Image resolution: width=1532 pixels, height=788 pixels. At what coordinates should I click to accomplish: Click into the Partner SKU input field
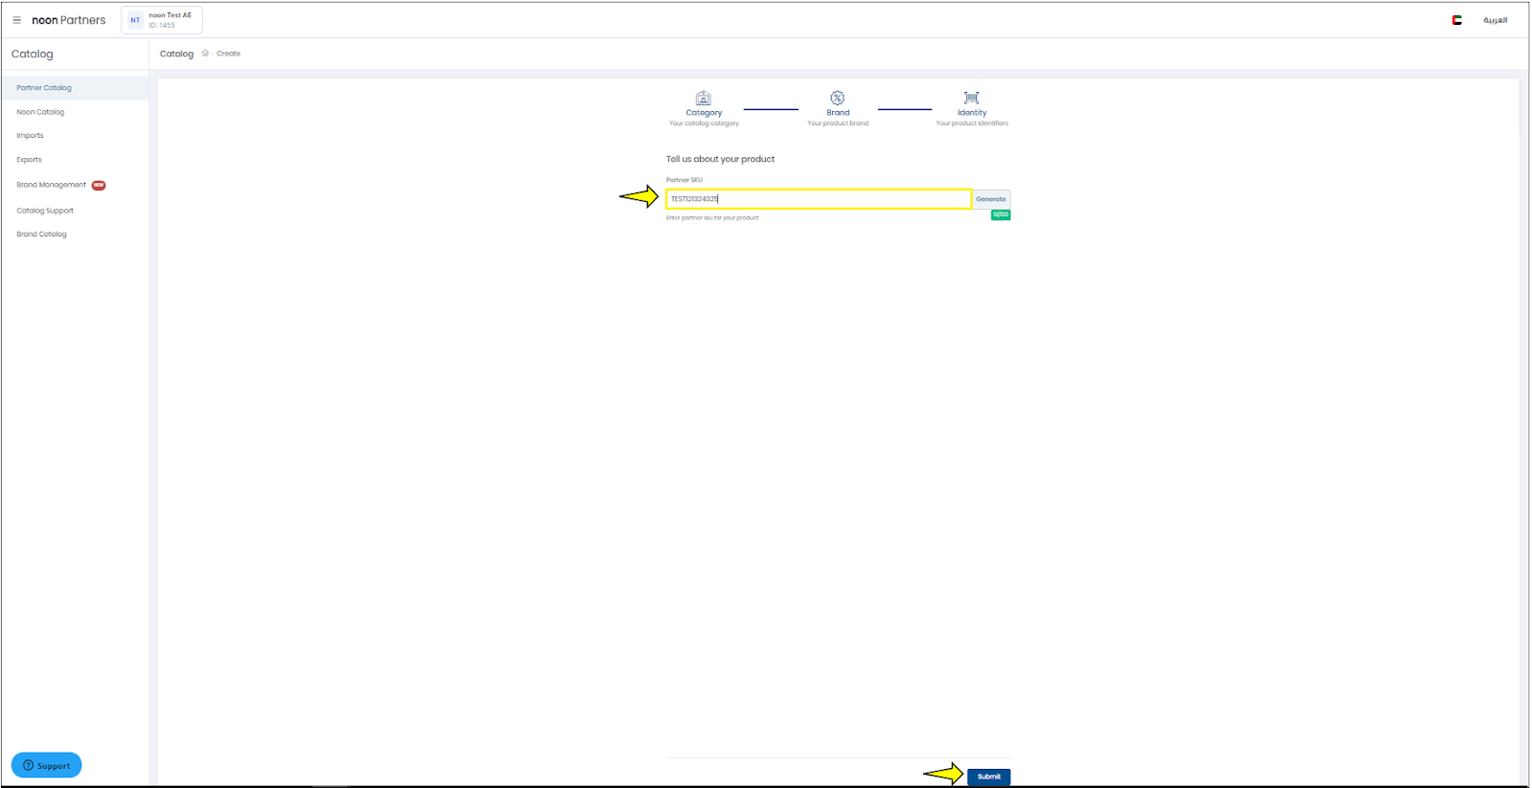click(x=819, y=199)
